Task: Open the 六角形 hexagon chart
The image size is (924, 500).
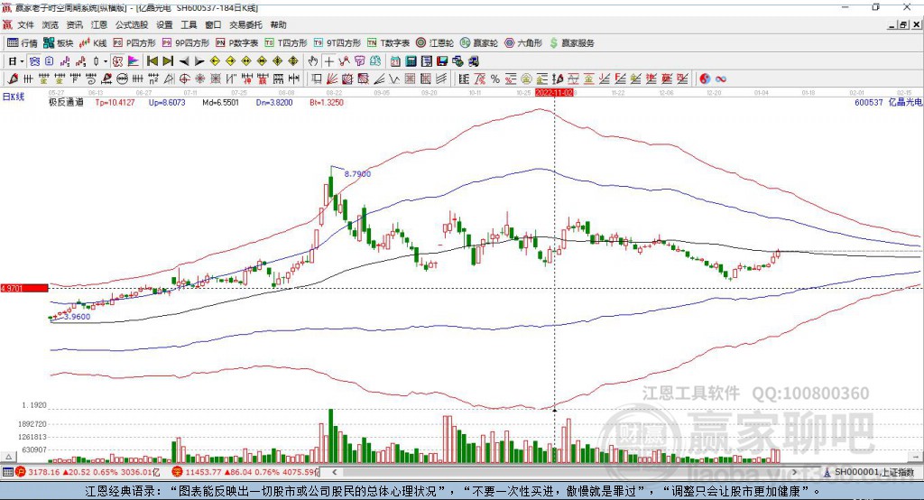Action: pos(522,42)
